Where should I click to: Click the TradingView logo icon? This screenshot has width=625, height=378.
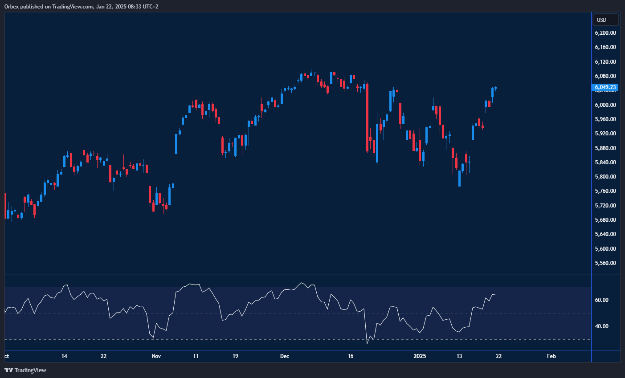coord(9,370)
